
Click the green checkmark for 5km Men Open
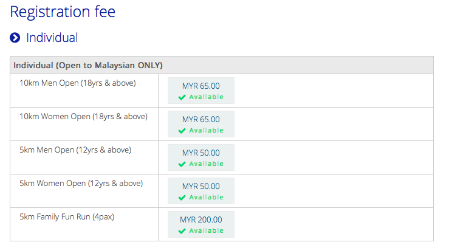point(182,164)
